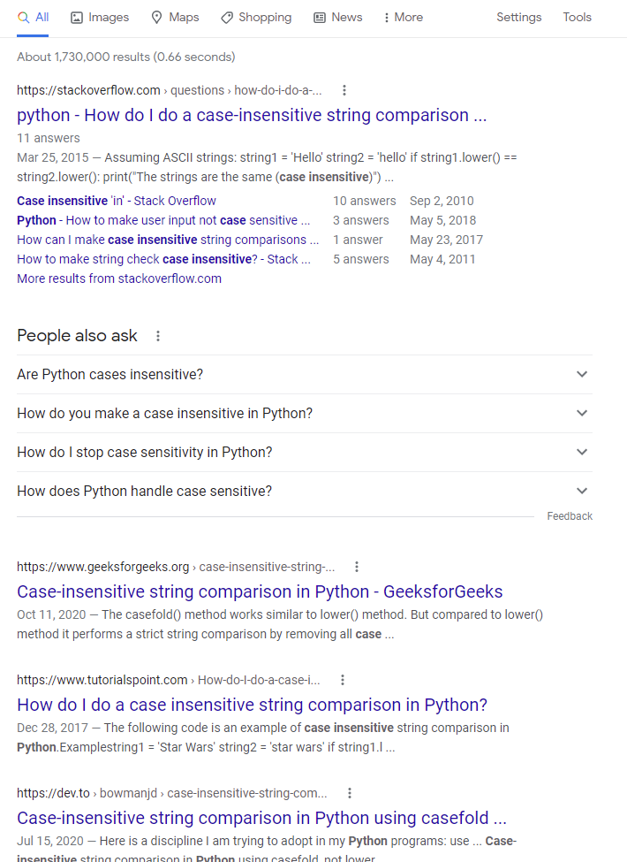Image resolution: width=627 pixels, height=862 pixels.
Task: Click three-dot options next to People also ask
Action: 158,336
